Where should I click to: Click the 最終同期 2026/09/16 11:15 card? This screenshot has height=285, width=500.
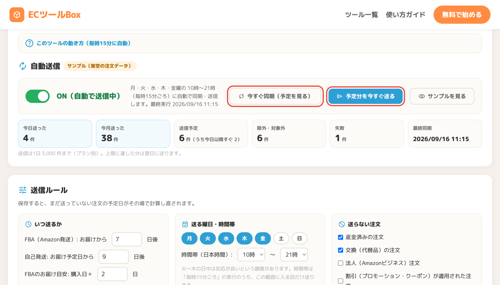tap(445, 134)
